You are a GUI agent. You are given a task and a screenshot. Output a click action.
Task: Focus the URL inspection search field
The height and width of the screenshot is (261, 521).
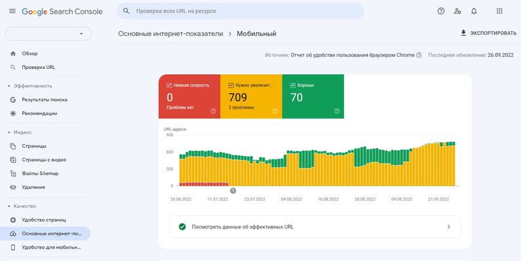pyautogui.click(x=240, y=11)
